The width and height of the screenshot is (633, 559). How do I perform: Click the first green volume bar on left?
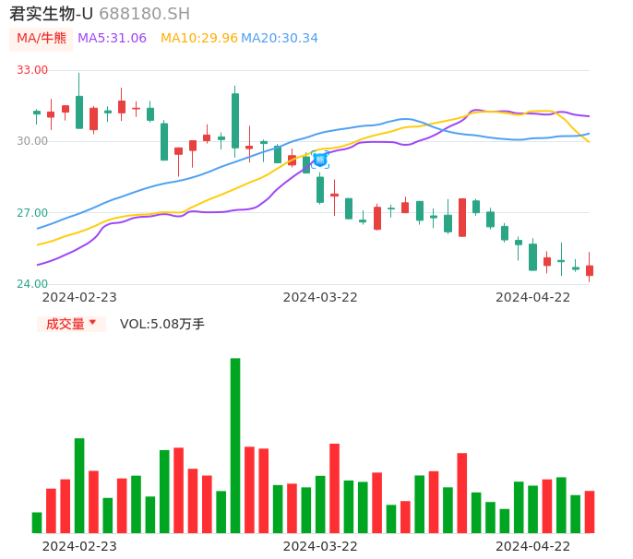tap(37, 522)
